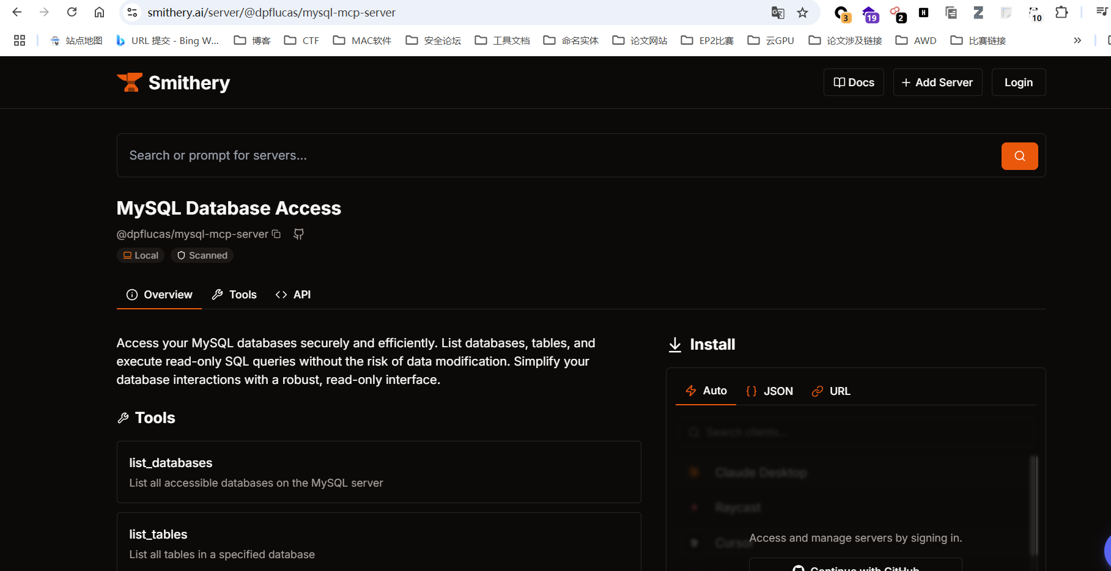Open the media controls icon
The width and height of the screenshot is (1111, 571).
(1101, 12)
